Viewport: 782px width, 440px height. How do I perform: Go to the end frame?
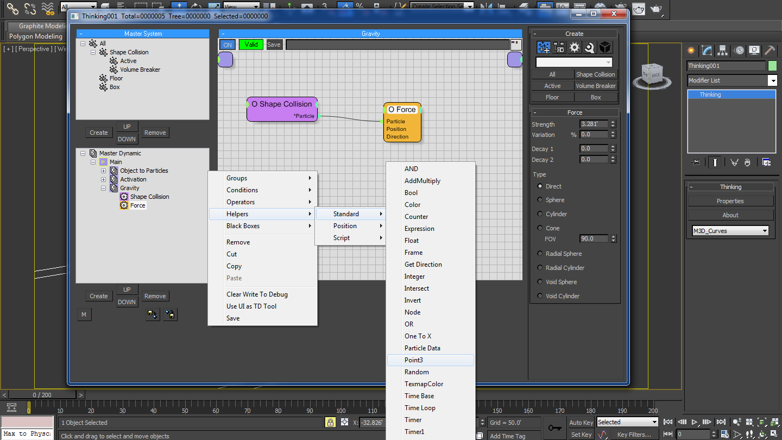coord(721,422)
